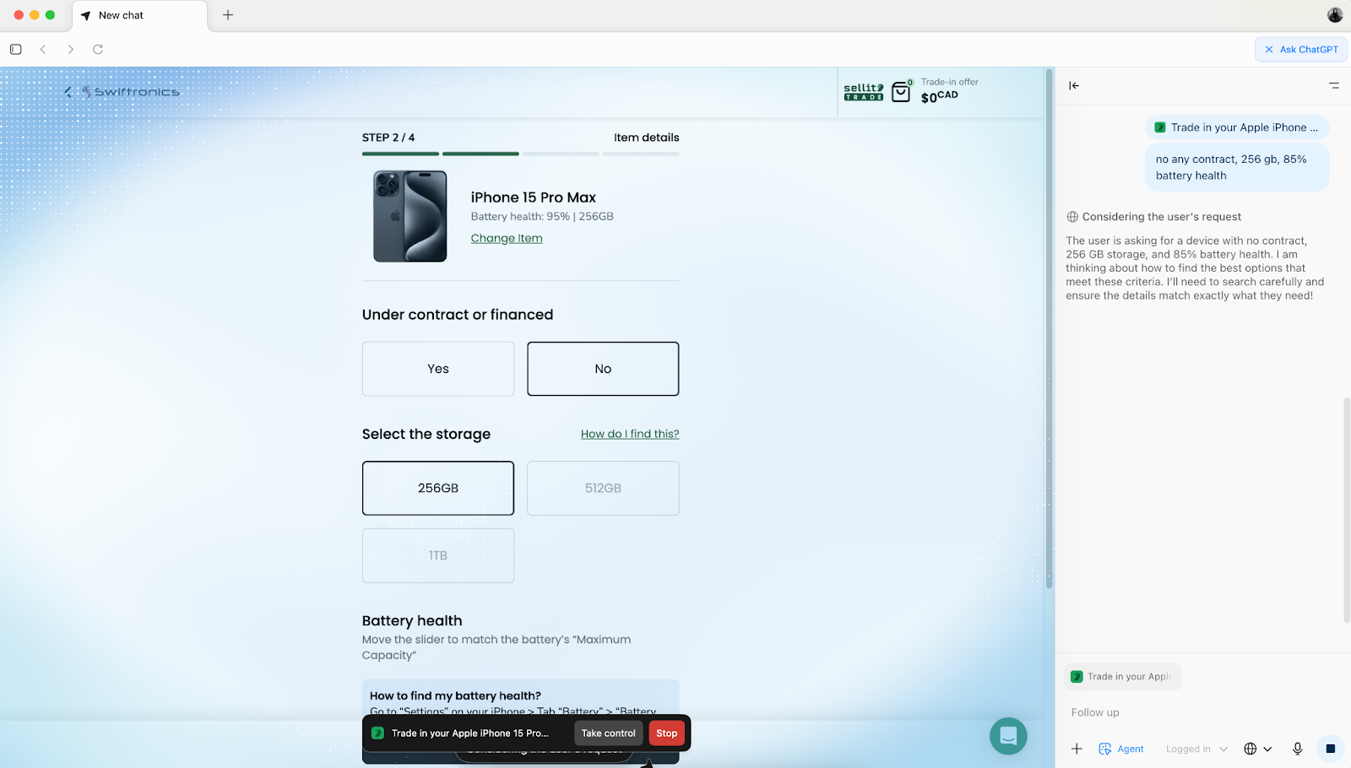This screenshot has width=1351, height=768.
Task: Start voice input with the microphone icon
Action: click(1298, 749)
